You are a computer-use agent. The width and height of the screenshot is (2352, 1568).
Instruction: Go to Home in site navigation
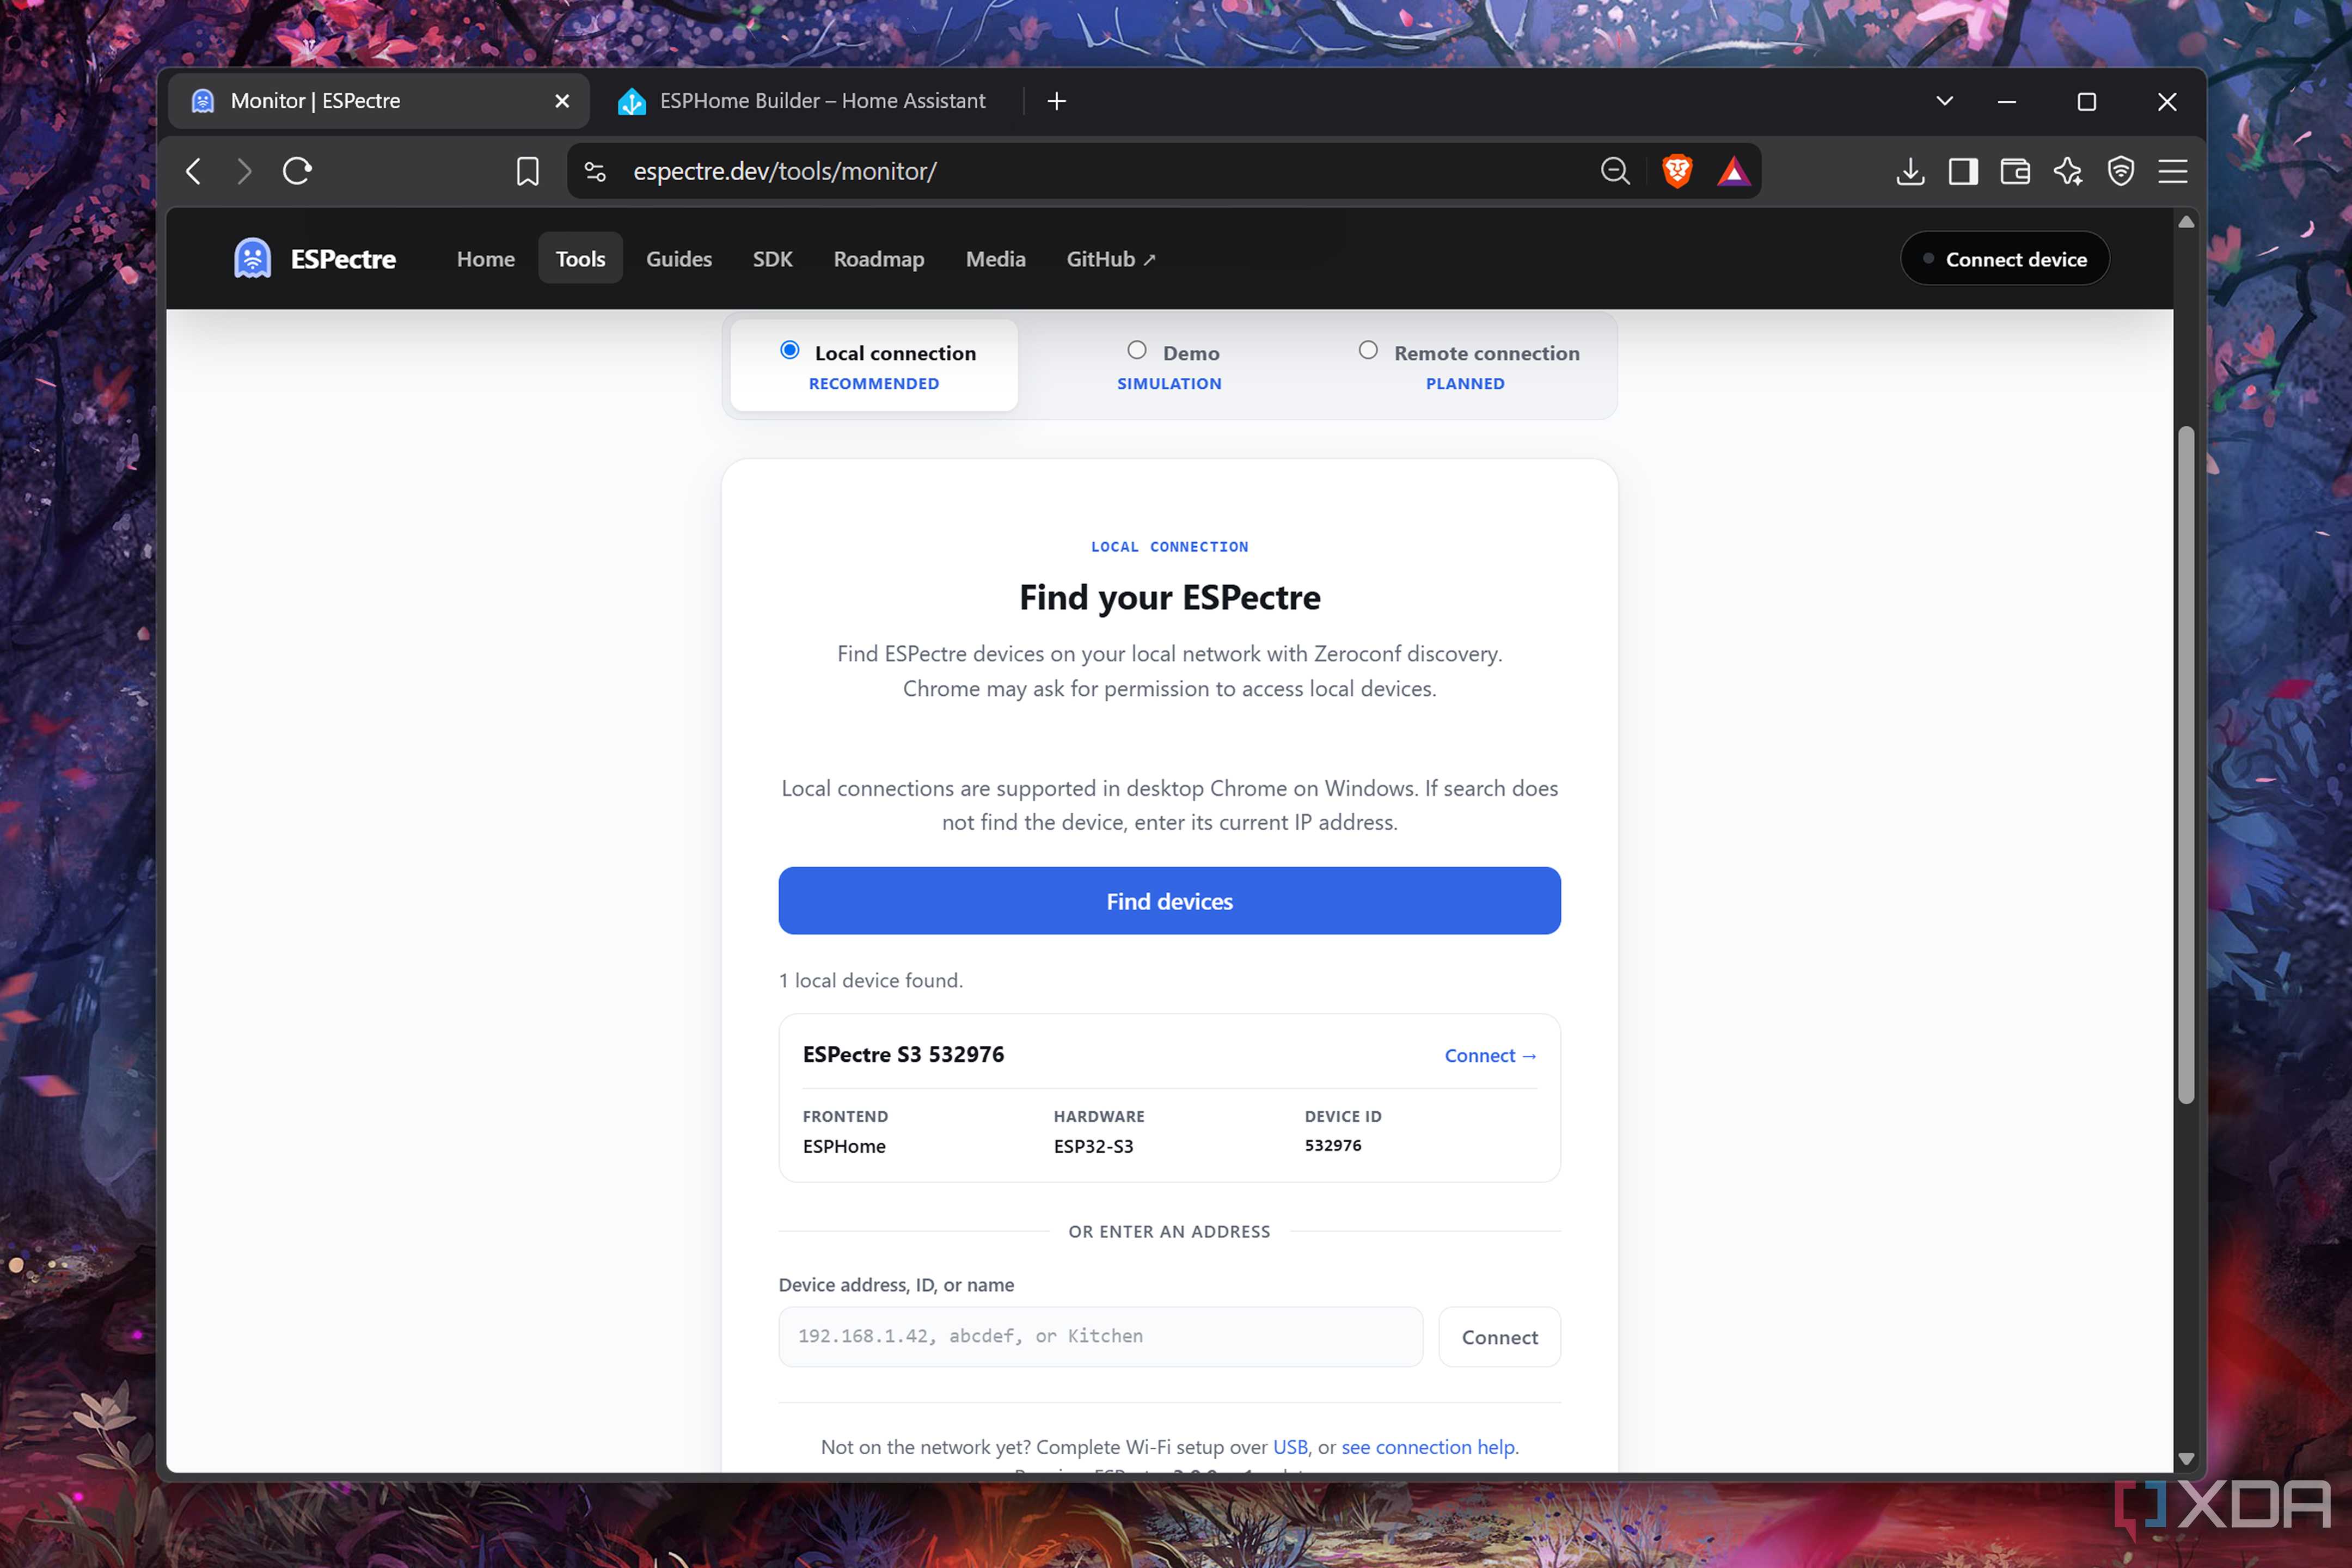click(486, 259)
